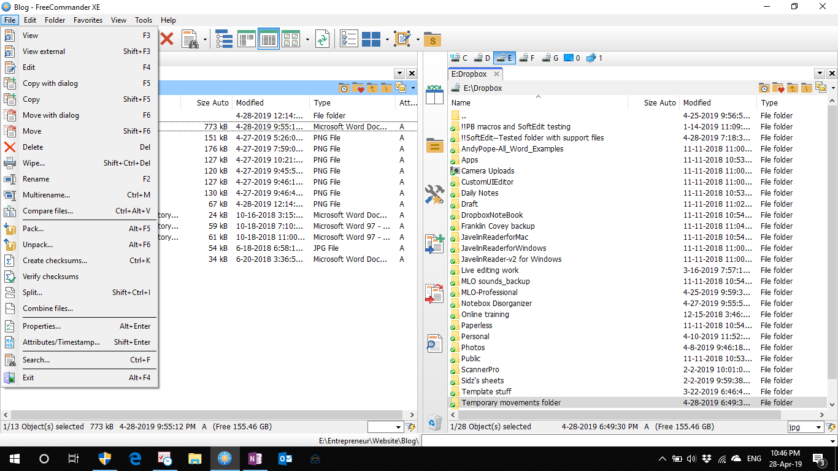Open dropdown beside right panel copy-path icon

[834, 88]
